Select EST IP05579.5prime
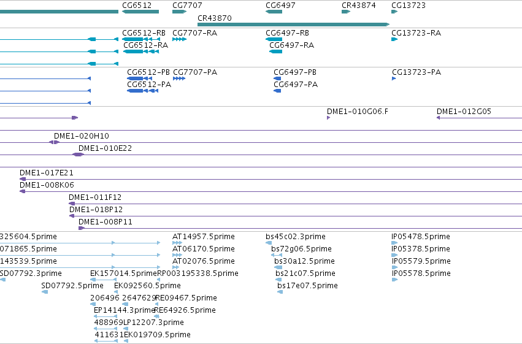 click(x=395, y=267)
